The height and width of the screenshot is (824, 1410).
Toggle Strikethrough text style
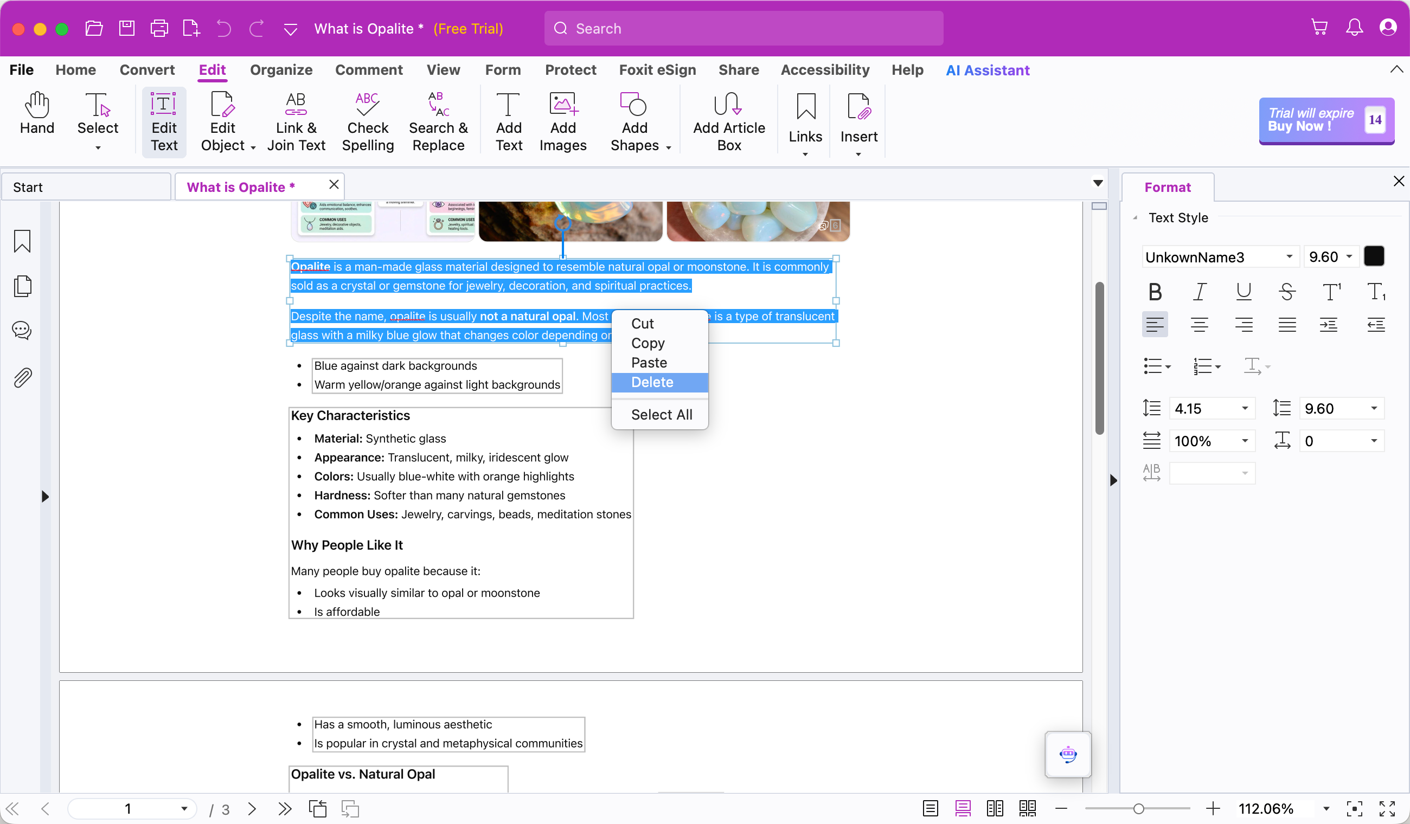pyautogui.click(x=1287, y=292)
